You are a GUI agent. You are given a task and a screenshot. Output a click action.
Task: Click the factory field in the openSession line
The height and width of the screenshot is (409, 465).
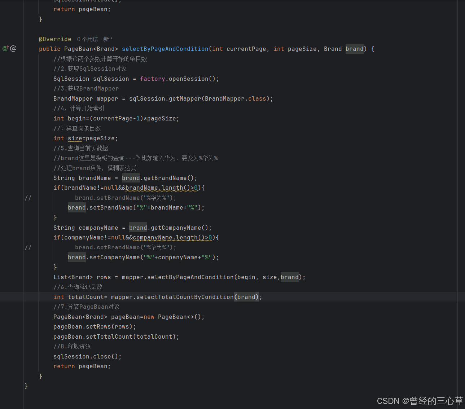[x=153, y=79]
